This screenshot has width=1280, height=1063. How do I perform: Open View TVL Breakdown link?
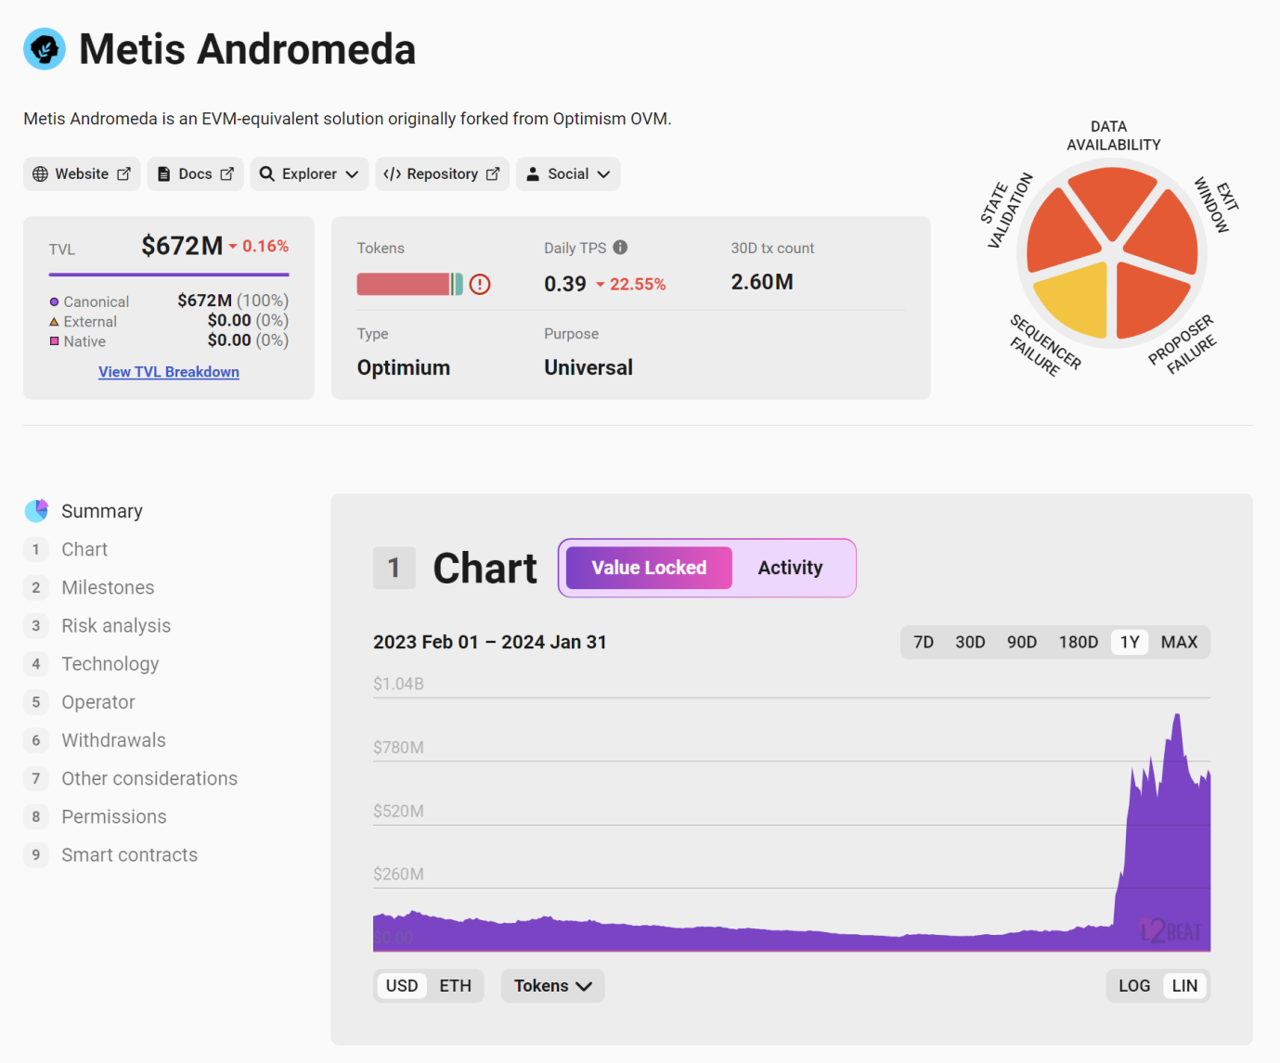[168, 371]
